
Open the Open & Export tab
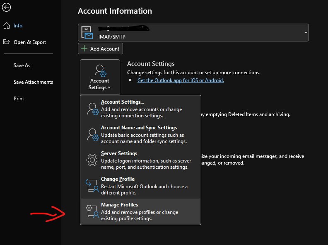[x=30, y=42]
